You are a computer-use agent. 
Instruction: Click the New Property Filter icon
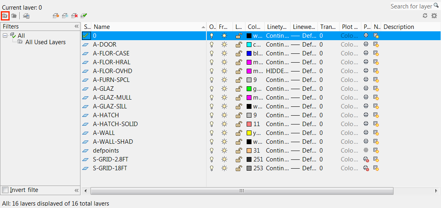[5, 16]
